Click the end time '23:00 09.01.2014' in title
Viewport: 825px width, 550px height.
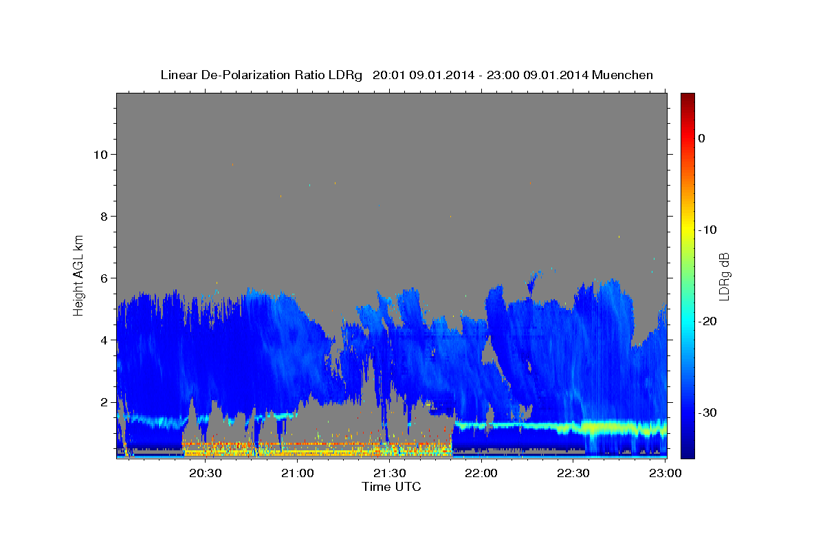pyautogui.click(x=537, y=75)
